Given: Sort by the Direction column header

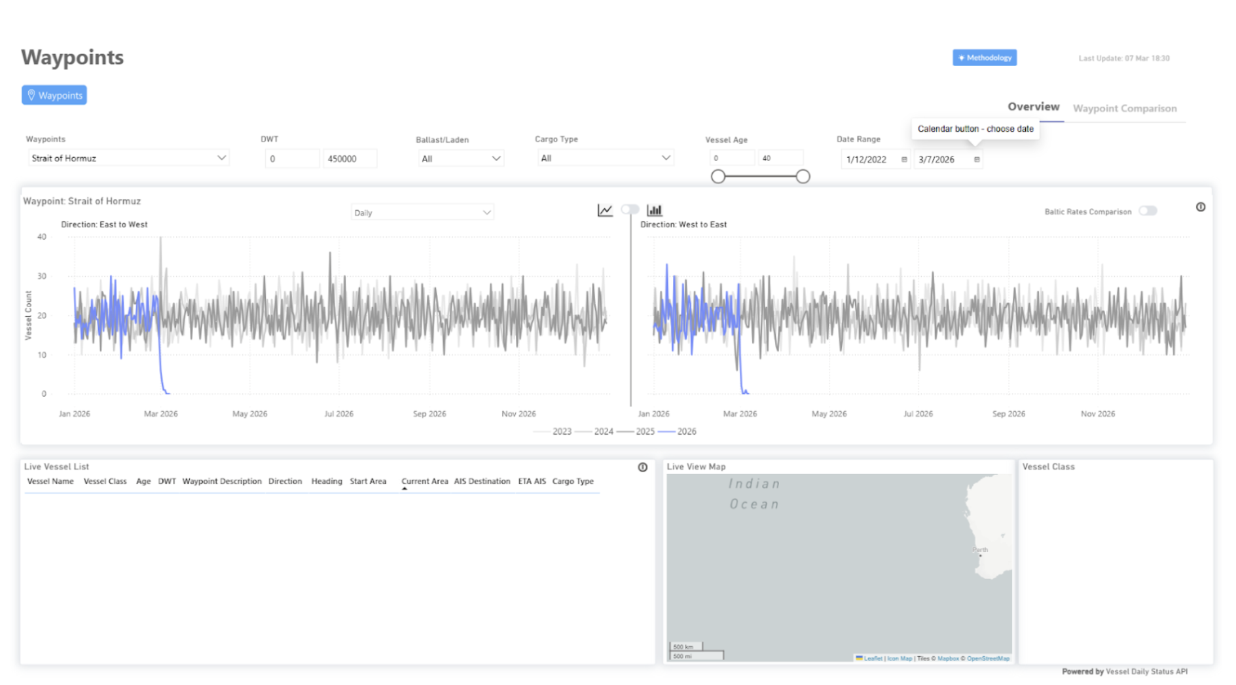Looking at the screenshot, I should (285, 481).
